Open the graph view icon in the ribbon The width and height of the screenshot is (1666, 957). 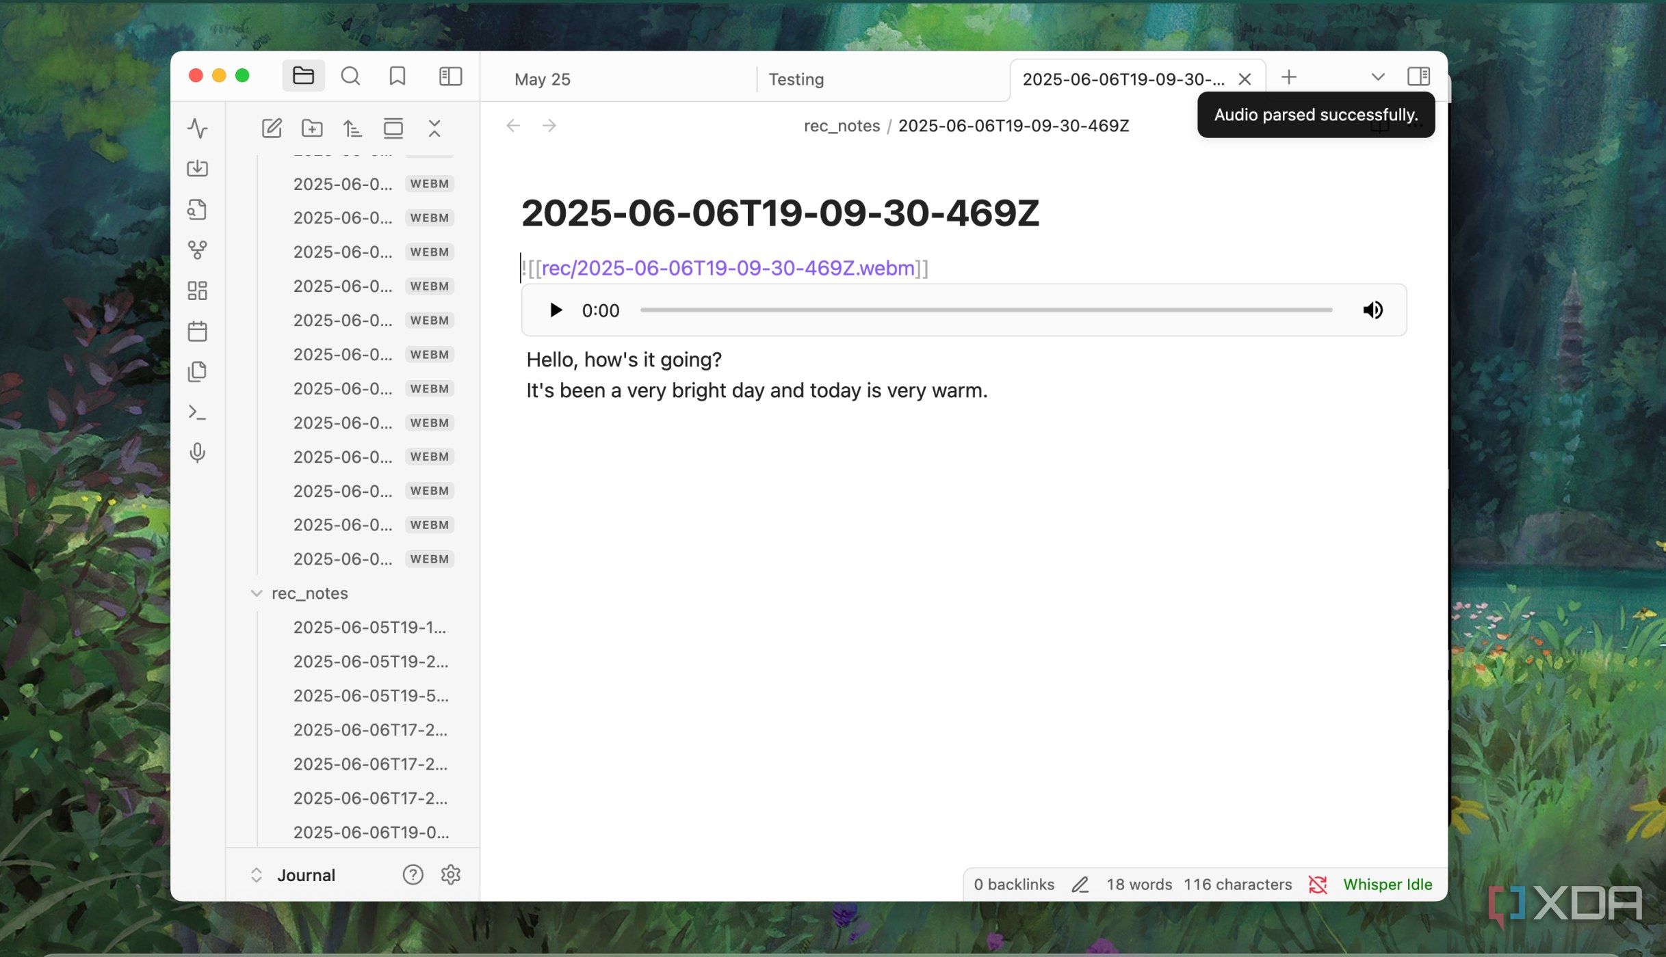coord(198,250)
